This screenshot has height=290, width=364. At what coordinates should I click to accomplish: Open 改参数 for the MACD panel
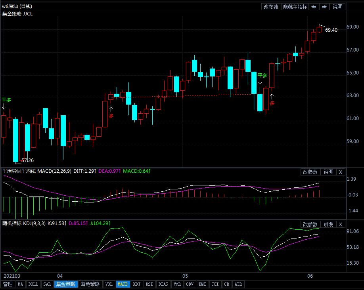(x=310, y=172)
